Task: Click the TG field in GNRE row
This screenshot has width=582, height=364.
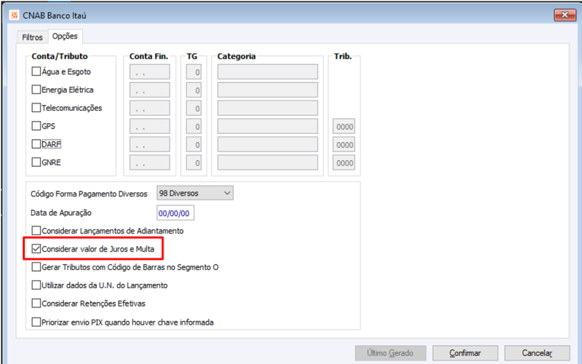Action: [x=194, y=162]
